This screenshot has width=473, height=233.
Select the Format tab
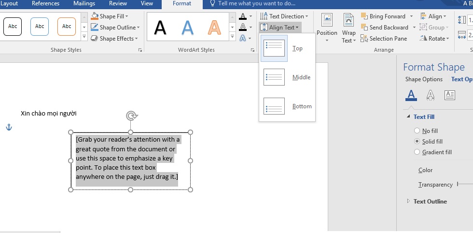(x=182, y=4)
